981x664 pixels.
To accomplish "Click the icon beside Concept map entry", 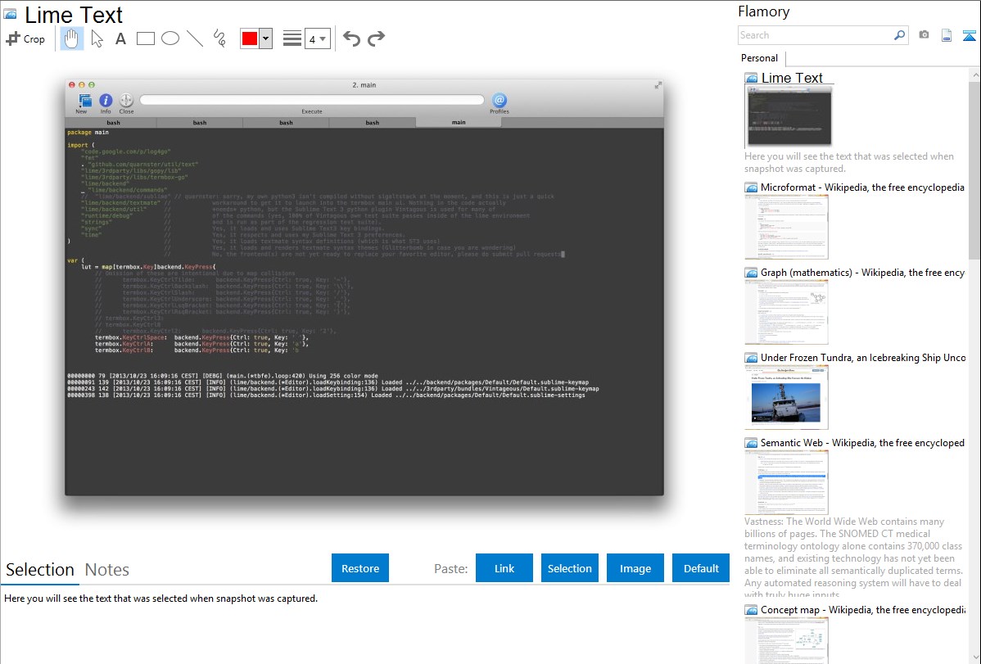I will (x=751, y=610).
